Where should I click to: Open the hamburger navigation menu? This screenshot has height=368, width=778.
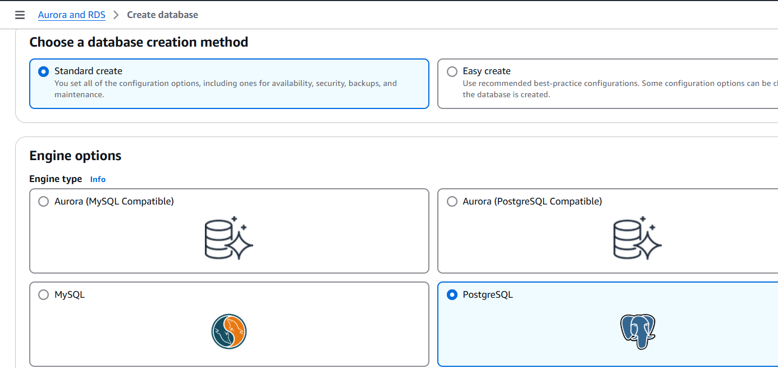[20, 15]
